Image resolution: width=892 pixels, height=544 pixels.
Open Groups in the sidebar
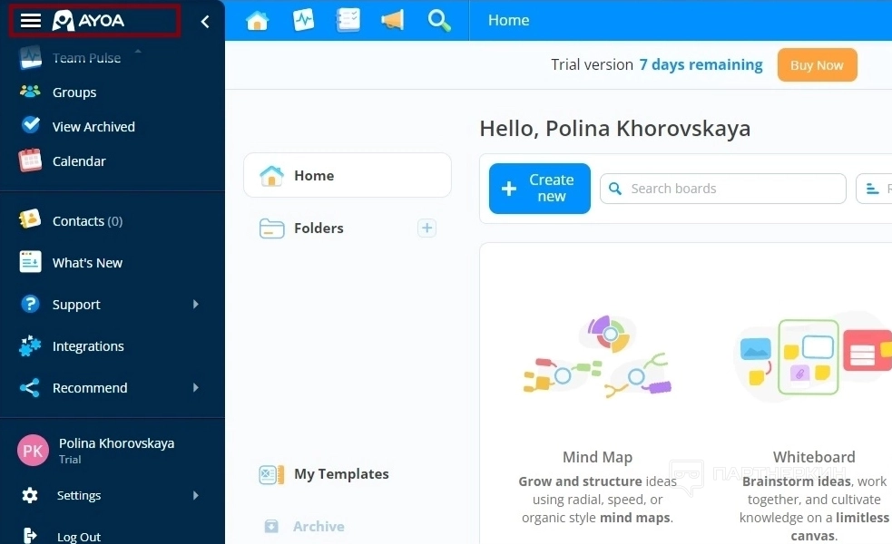point(74,92)
